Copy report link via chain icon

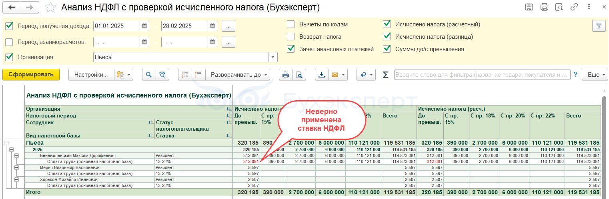574,7
